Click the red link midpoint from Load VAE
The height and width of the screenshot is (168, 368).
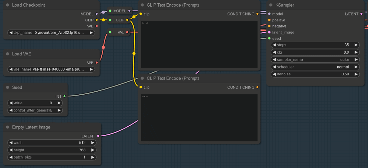103,47
